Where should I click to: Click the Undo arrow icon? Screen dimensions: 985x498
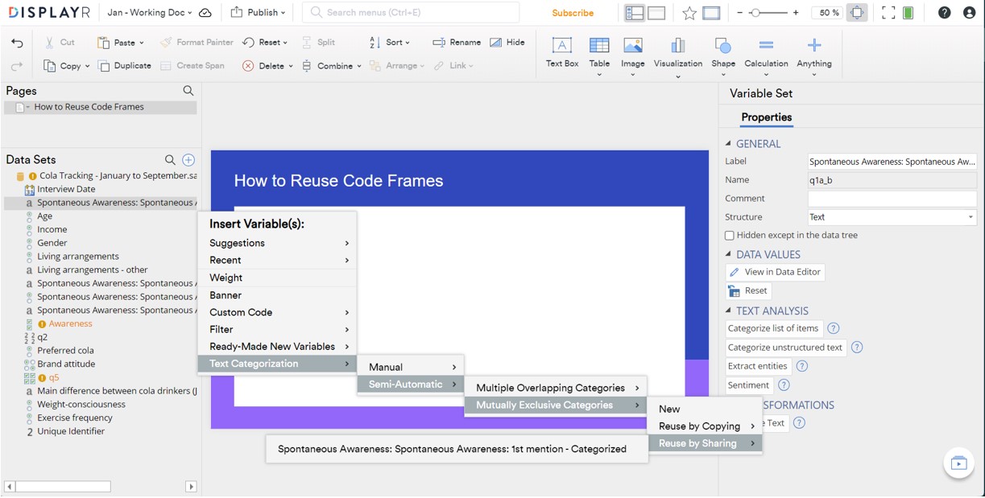(x=17, y=43)
